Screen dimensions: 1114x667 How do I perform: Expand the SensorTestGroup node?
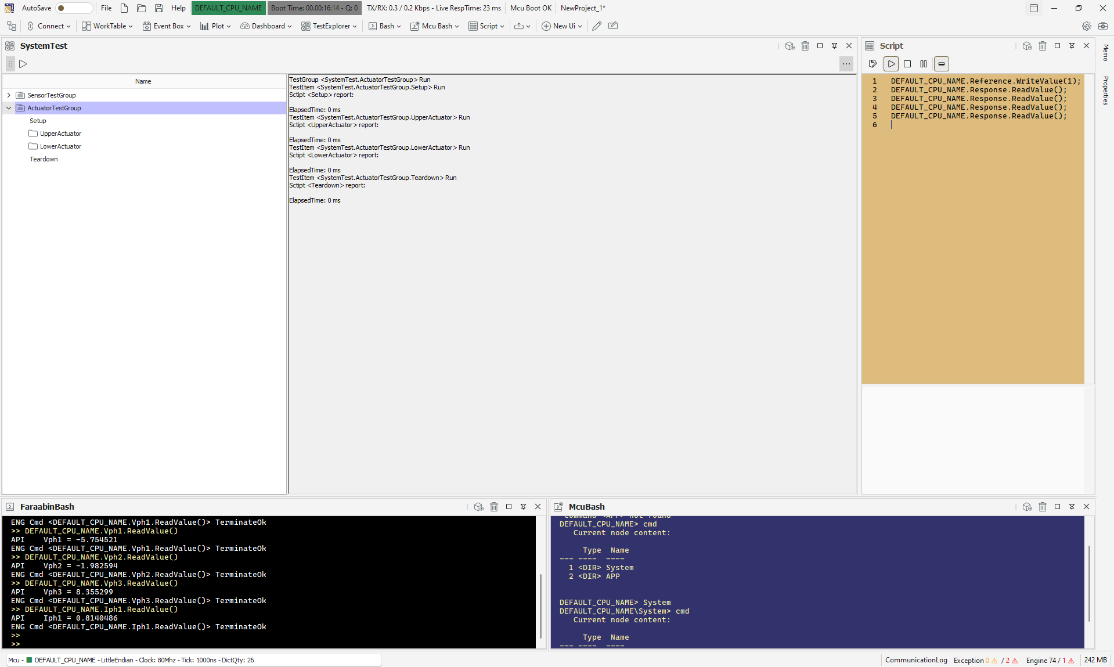tap(9, 95)
